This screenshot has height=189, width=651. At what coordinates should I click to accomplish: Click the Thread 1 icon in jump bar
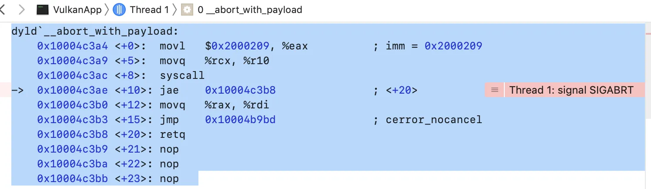pyautogui.click(x=120, y=10)
